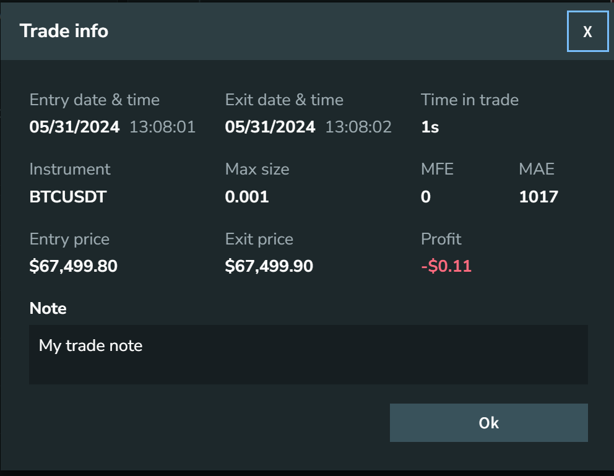
Task: Click the trade note text field
Action: tap(308, 354)
